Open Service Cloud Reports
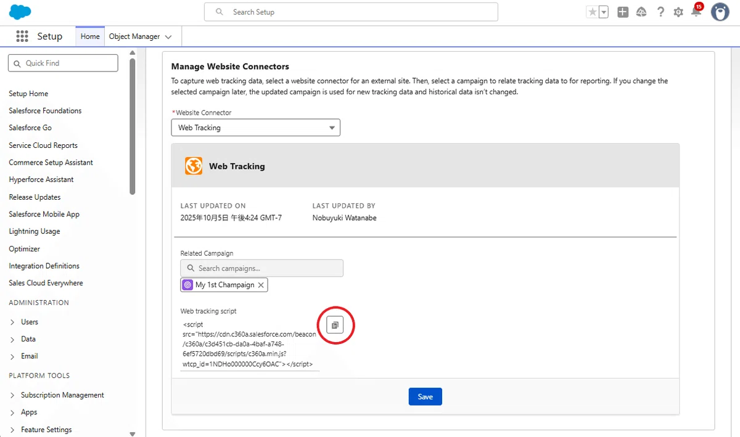The image size is (740, 437). [43, 145]
